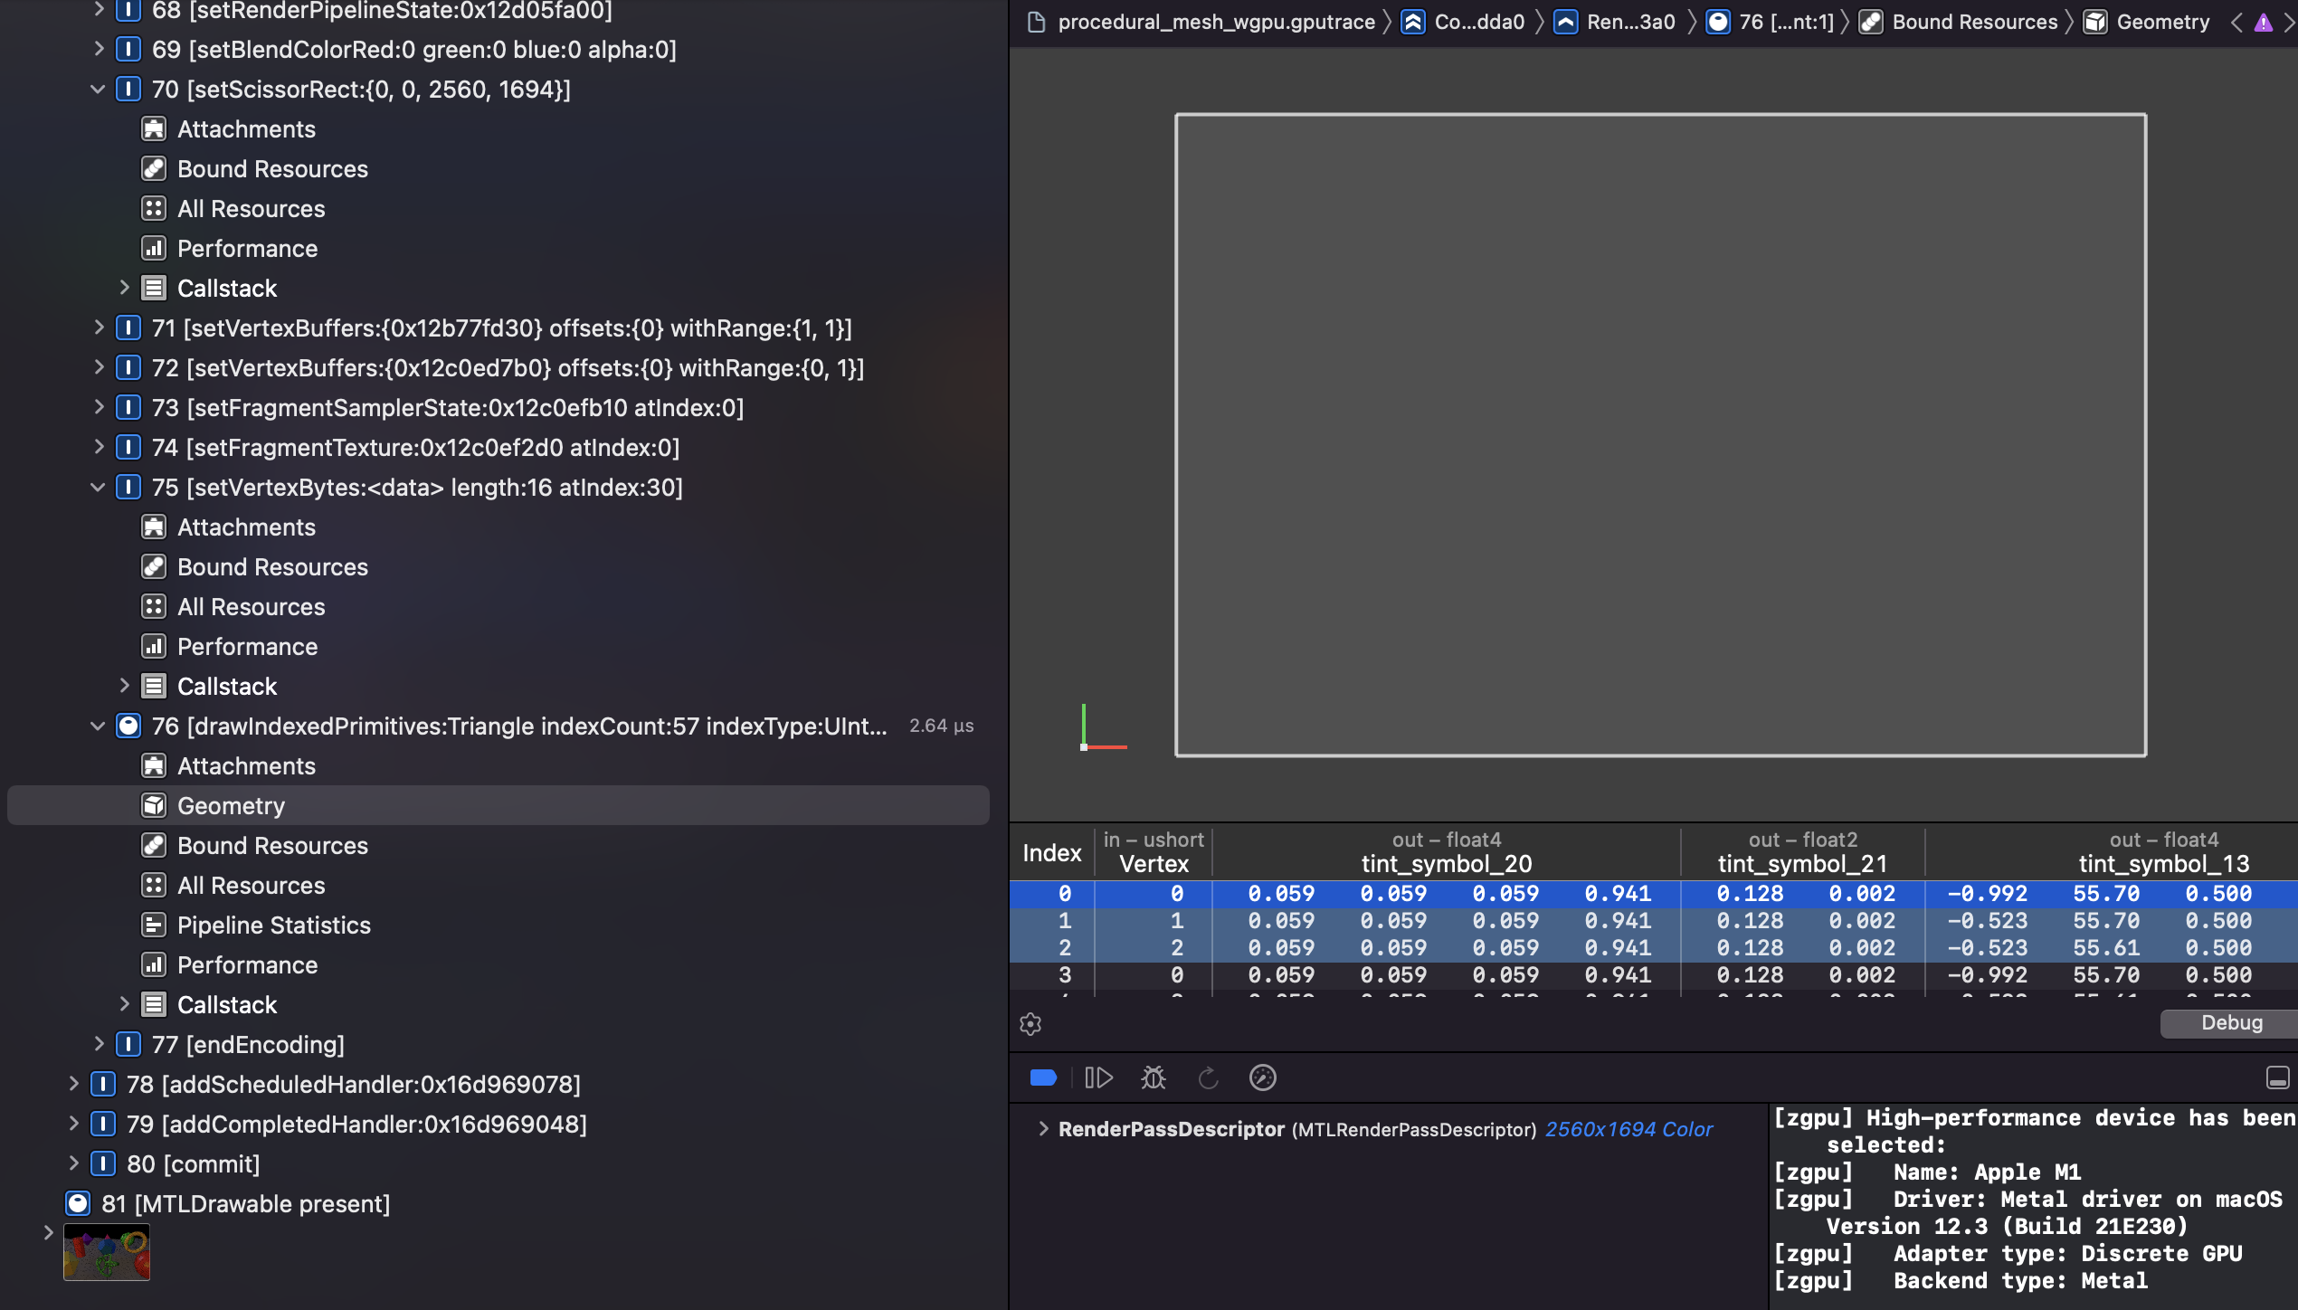Click the warning triangle in the breadcrumb bar
Image resolution: width=2298 pixels, height=1310 pixels.
pos(2263,22)
